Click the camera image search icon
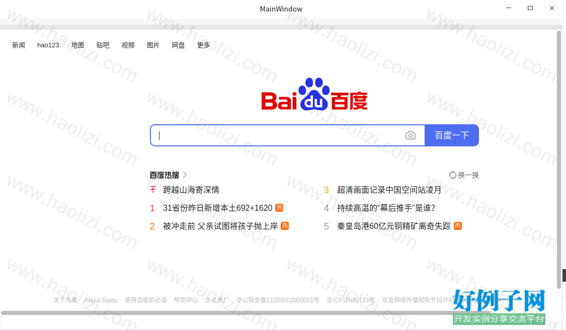 [411, 135]
